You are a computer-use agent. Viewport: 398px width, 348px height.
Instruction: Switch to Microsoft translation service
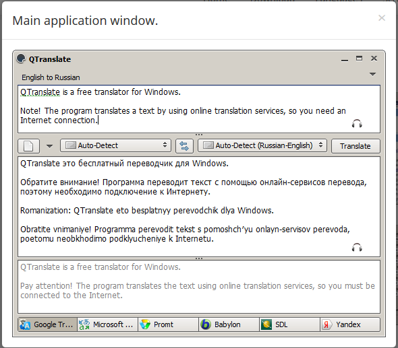pos(107,324)
